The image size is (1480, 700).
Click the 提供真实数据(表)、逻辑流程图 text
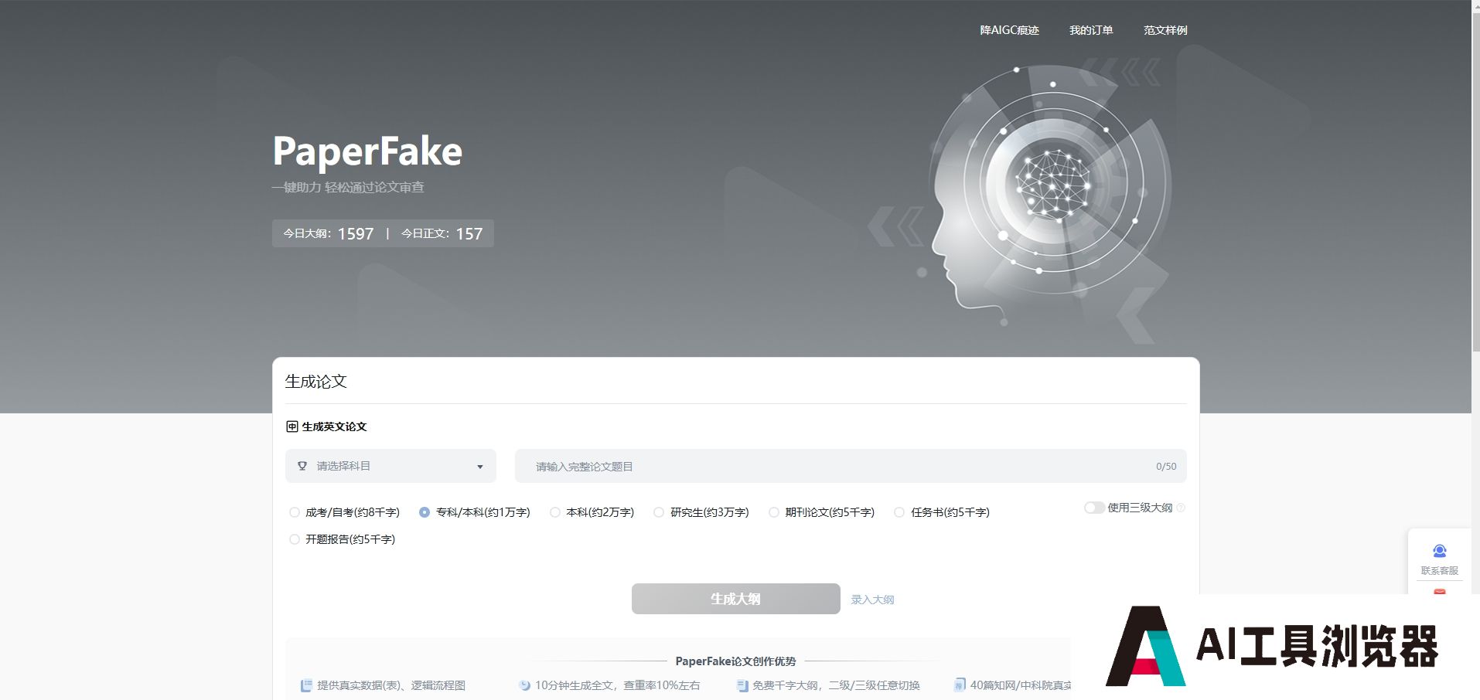[x=391, y=685]
